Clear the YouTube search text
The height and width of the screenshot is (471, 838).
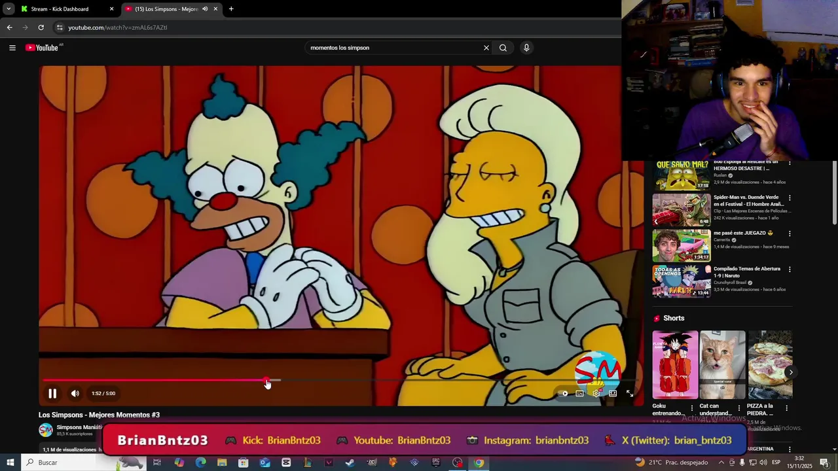coord(486,48)
